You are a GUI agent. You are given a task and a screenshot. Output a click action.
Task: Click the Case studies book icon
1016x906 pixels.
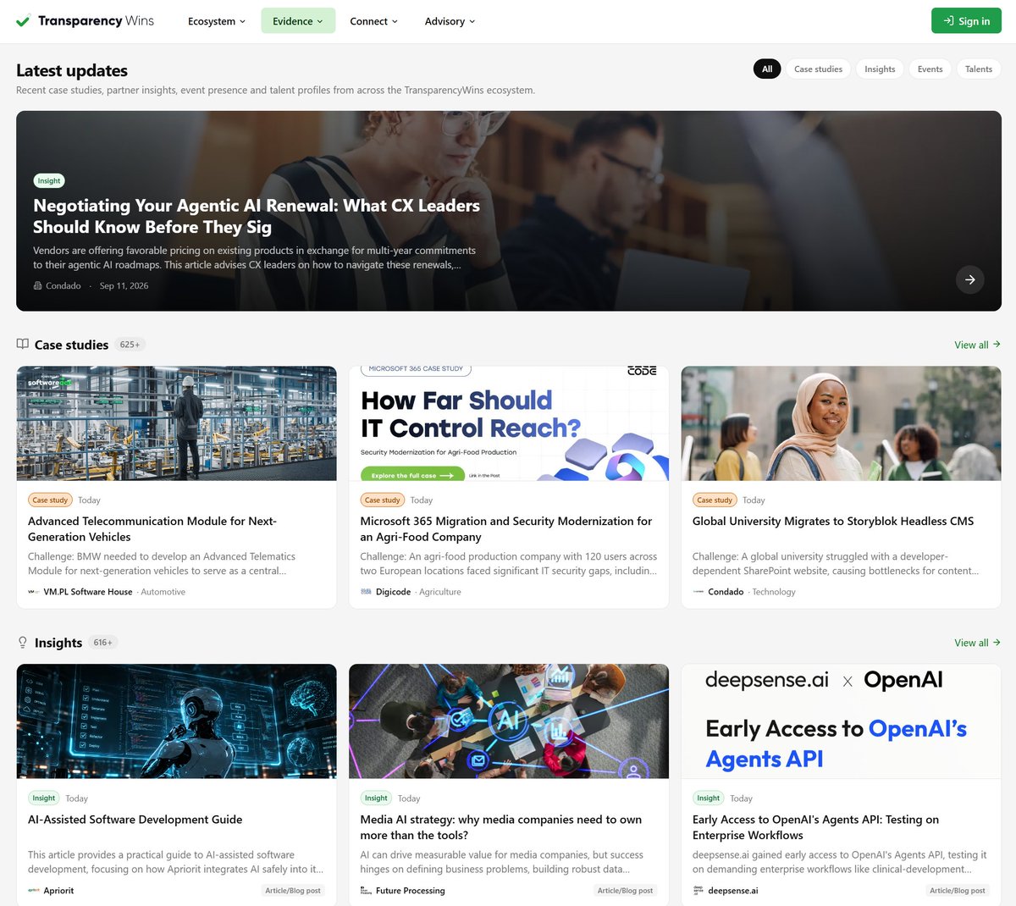23,345
